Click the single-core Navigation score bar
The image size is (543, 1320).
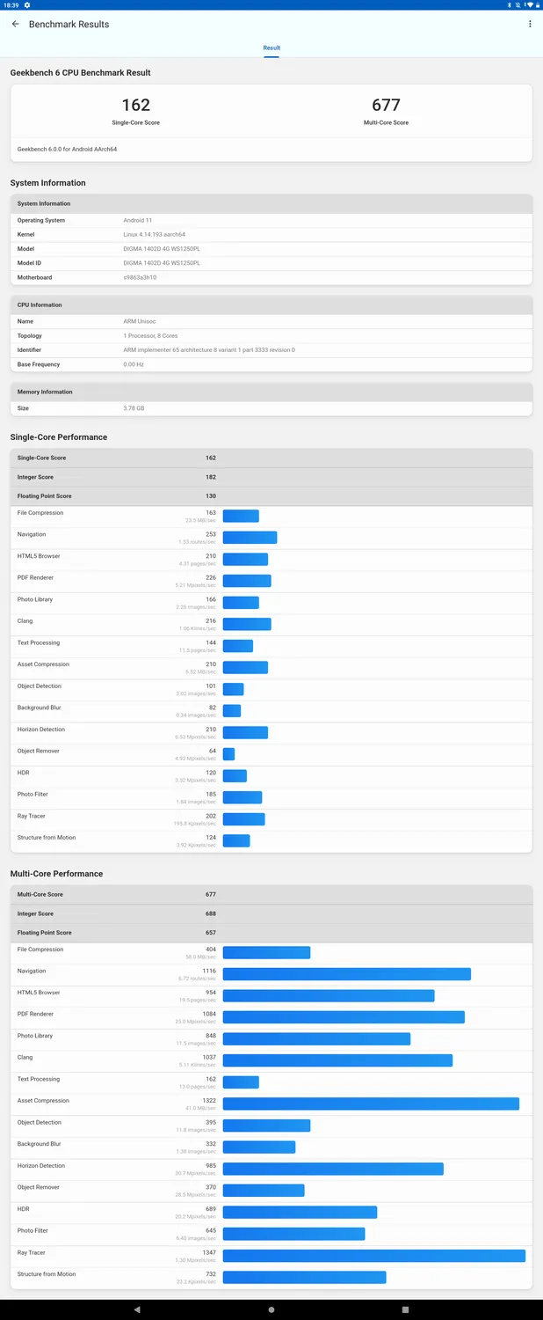pos(250,538)
